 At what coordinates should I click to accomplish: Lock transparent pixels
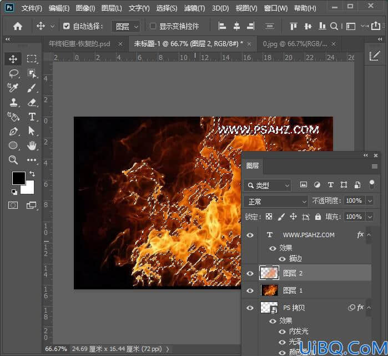pos(269,217)
